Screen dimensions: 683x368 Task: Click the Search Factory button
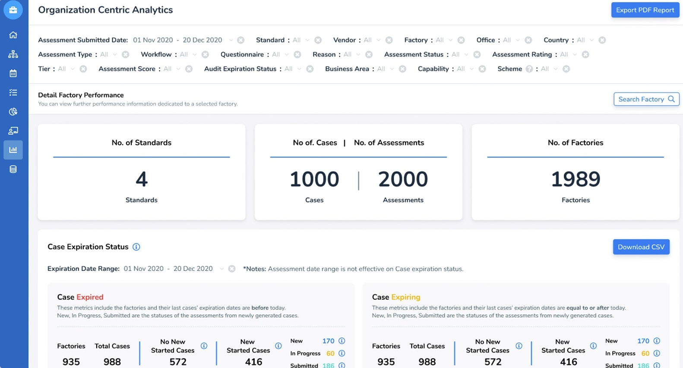point(646,99)
